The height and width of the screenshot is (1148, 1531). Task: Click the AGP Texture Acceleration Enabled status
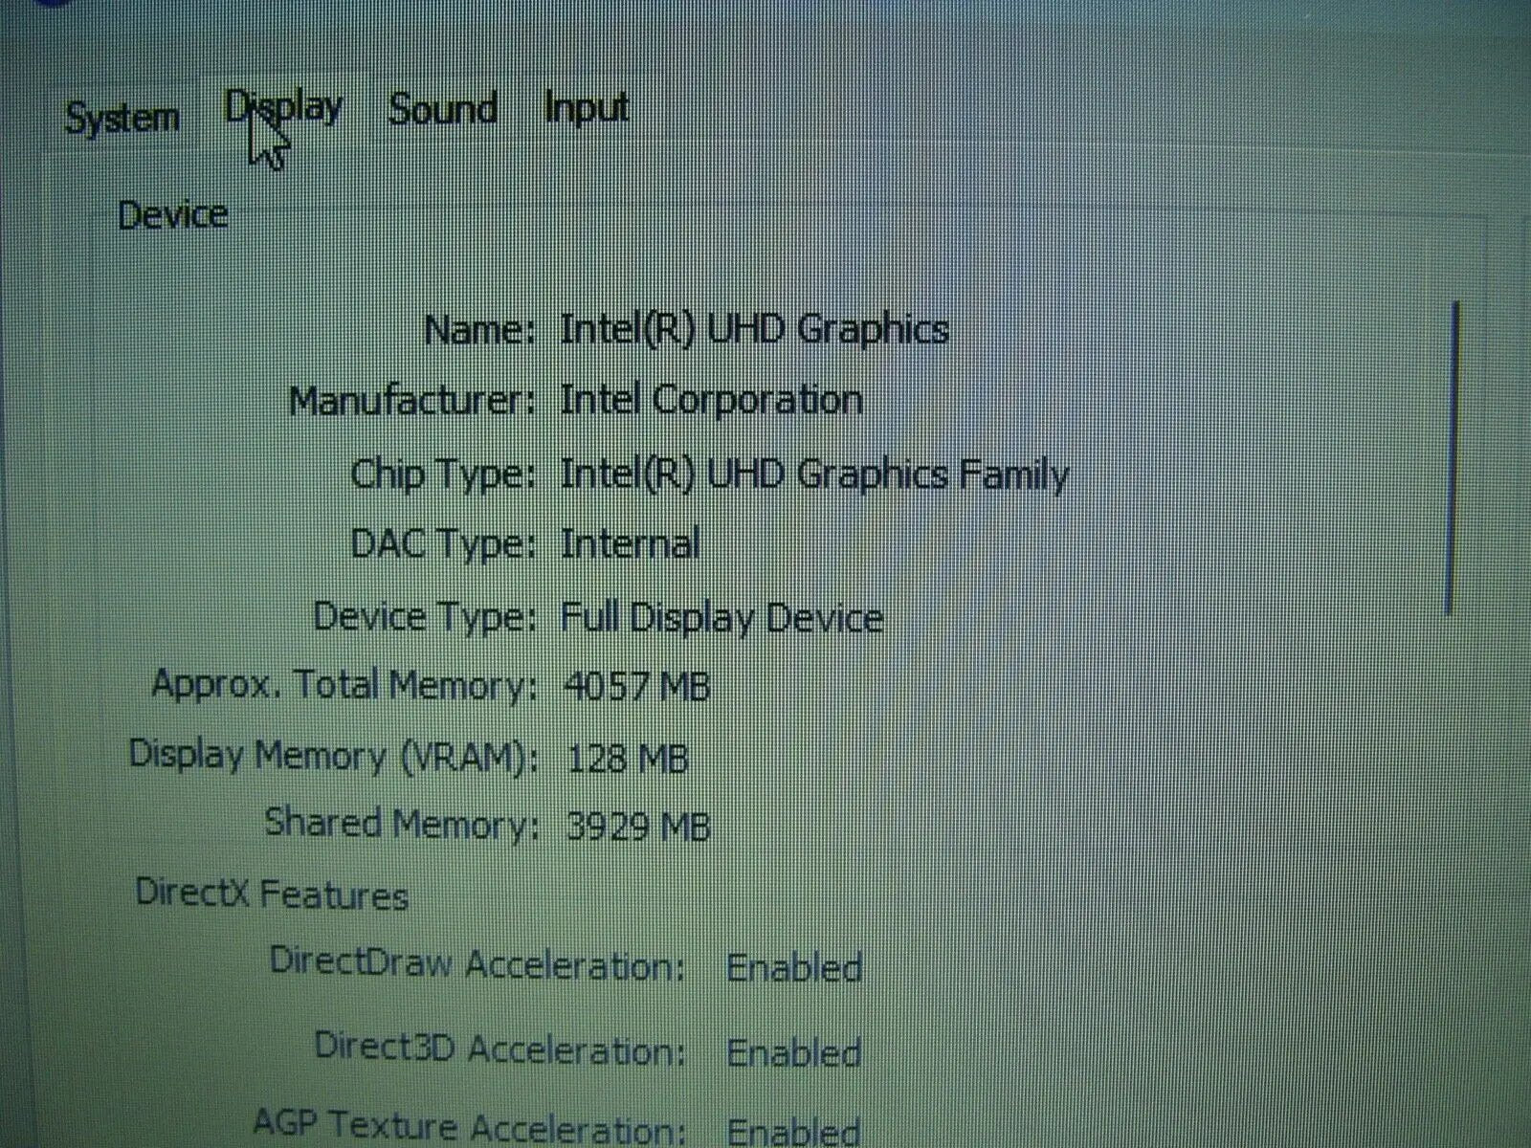[x=794, y=1132]
